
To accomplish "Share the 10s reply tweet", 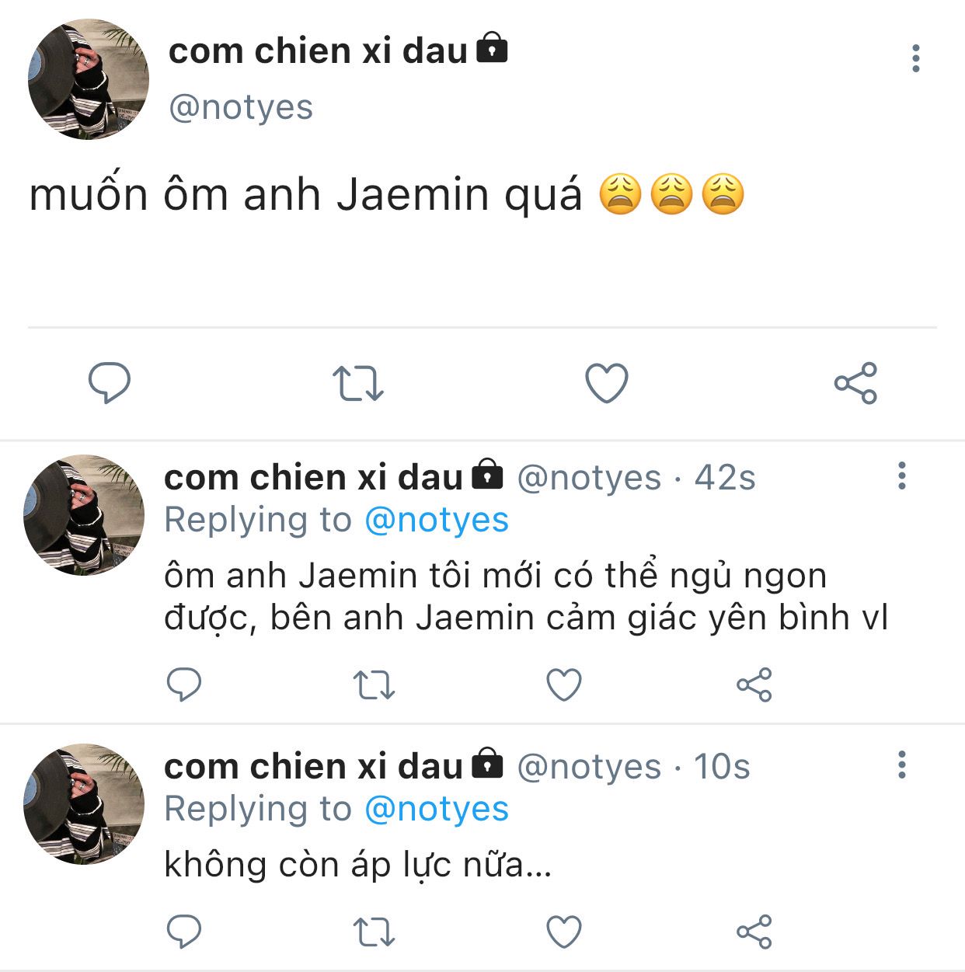I will 754,932.
